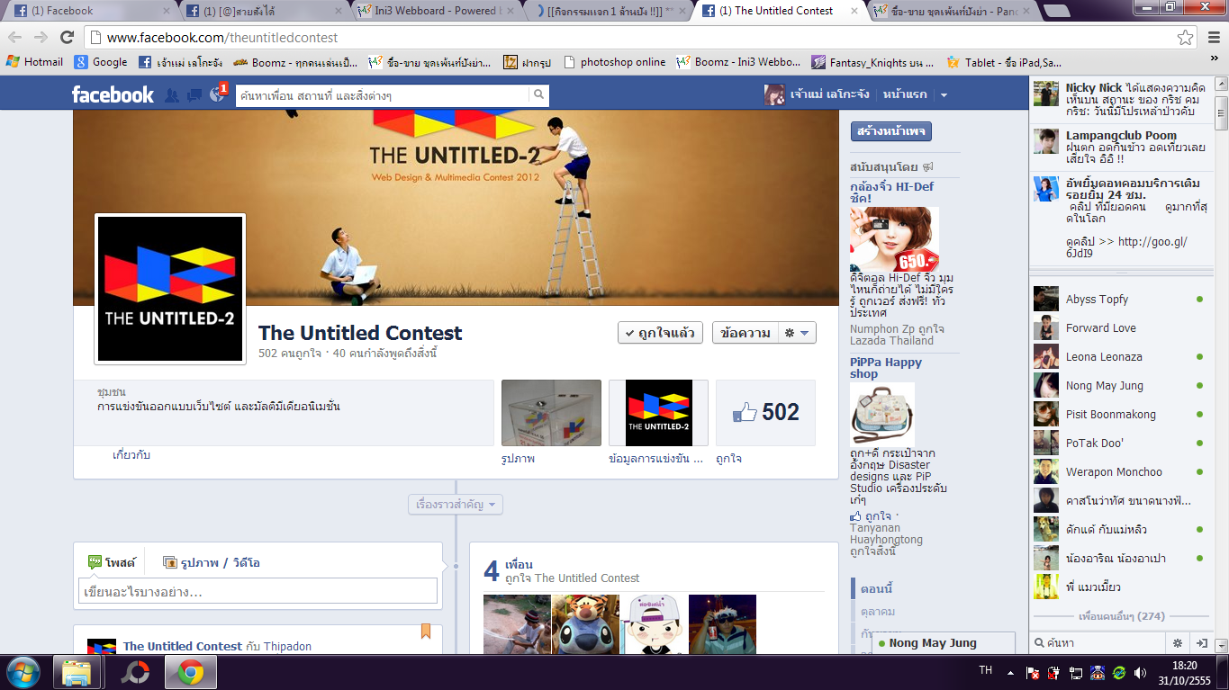
Task: Click Chrome's forward arrow
Action: coord(41,38)
